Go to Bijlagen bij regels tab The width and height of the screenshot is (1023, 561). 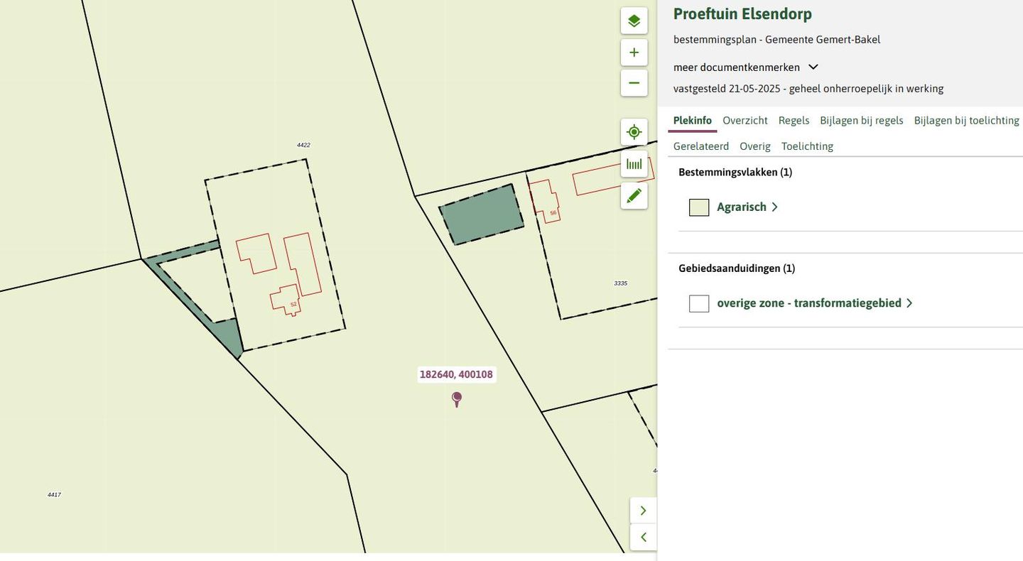point(861,121)
